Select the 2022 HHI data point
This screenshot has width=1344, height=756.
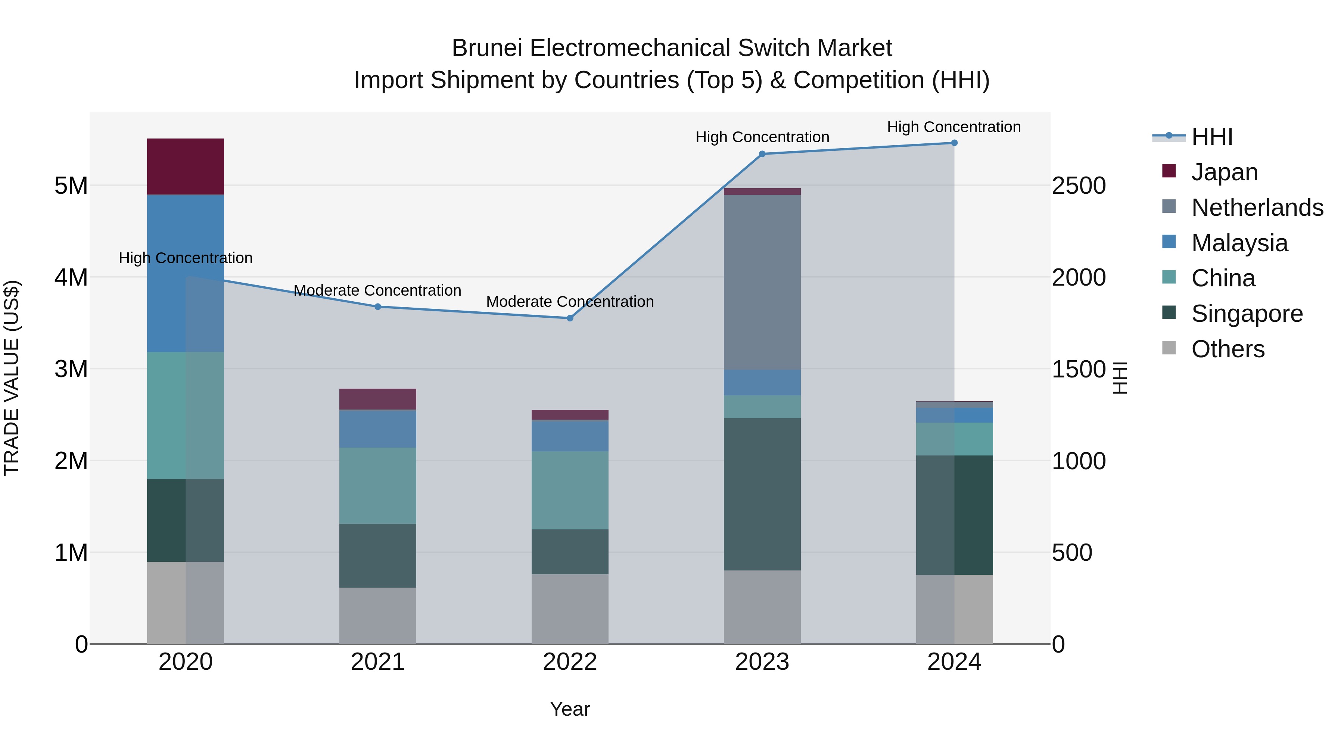click(x=570, y=318)
